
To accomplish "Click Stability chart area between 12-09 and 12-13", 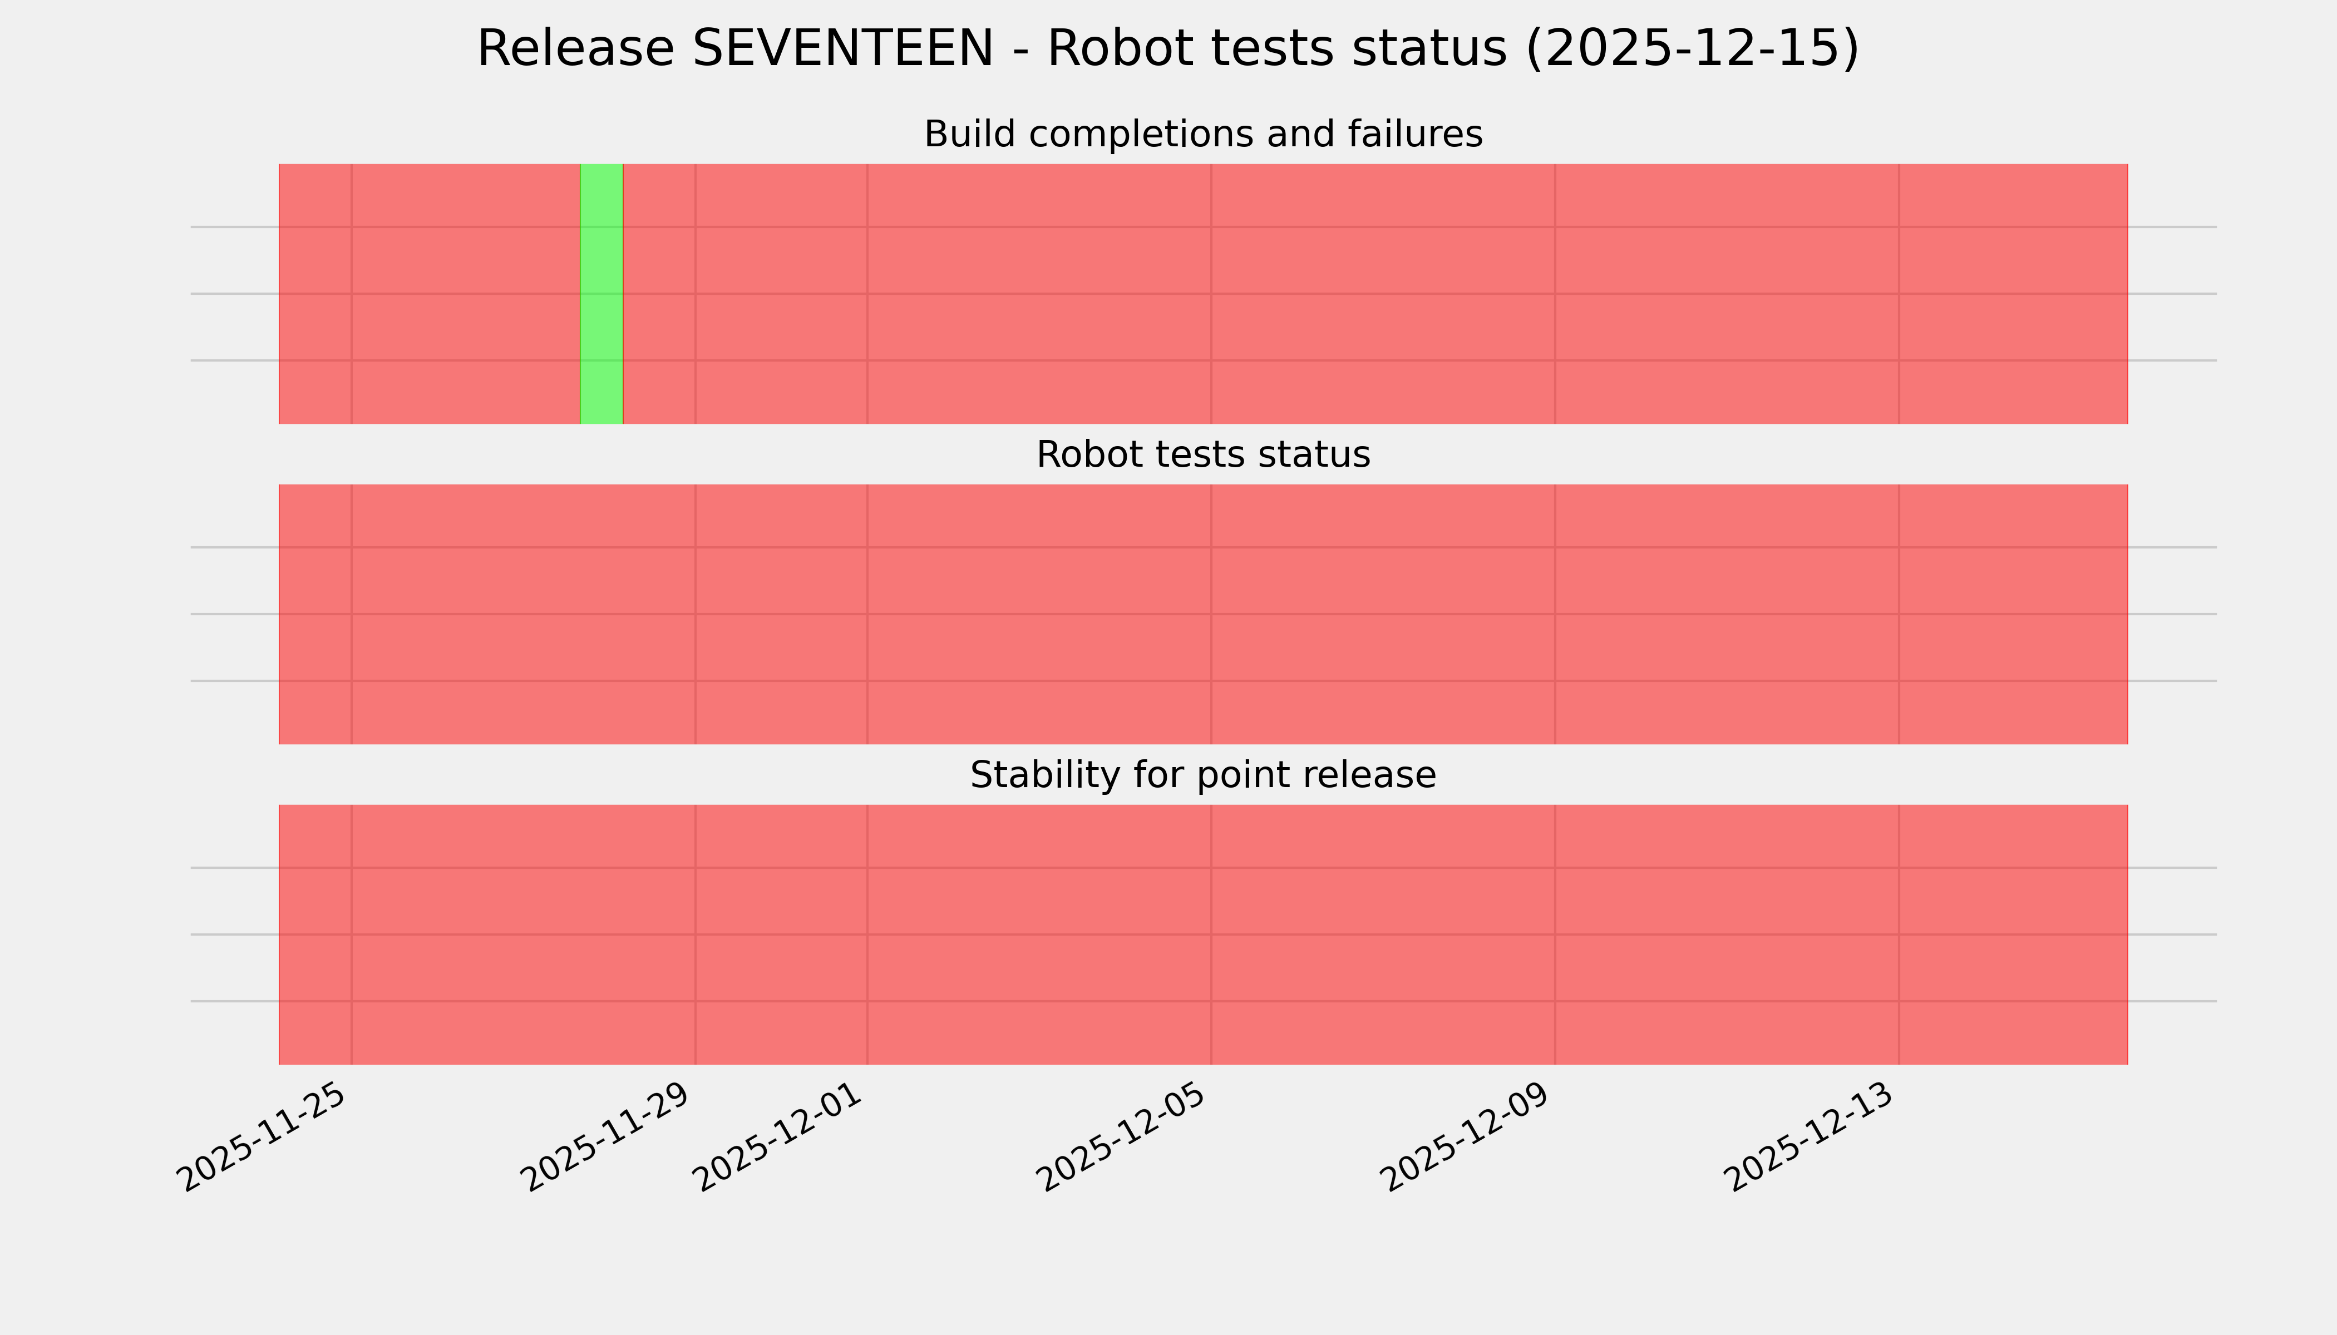I will 1726,934.
